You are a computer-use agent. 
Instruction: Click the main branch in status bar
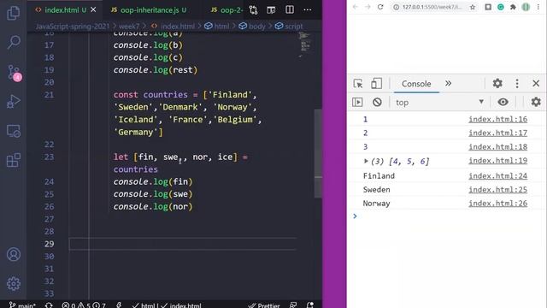pos(22,305)
